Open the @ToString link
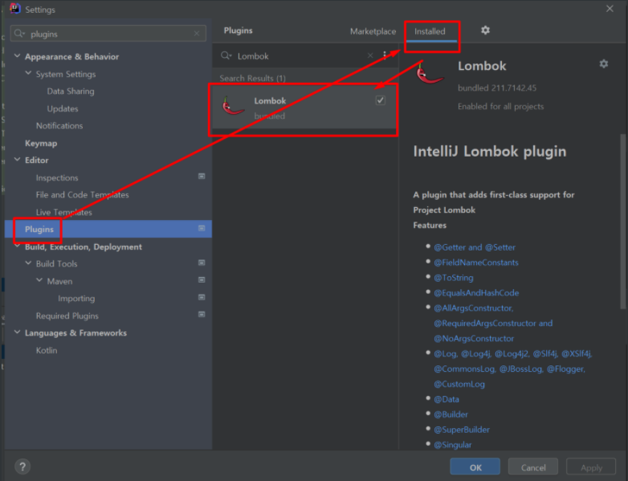628x481 pixels. pos(454,278)
